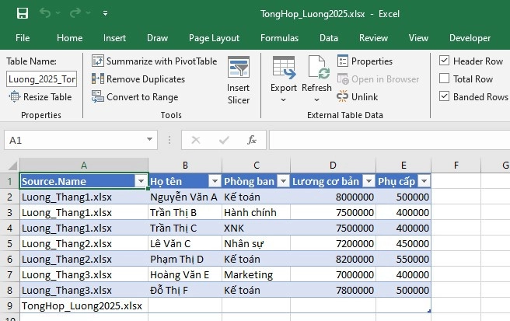Open the Phòng ban filter dropdown
The image size is (510, 321).
283,181
